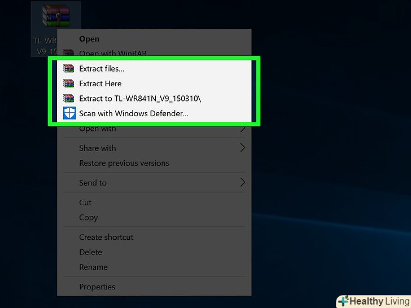Viewport: 411px width, 308px height.
Task: Click the WinRAR icon beside Extract files
Action: 69,69
